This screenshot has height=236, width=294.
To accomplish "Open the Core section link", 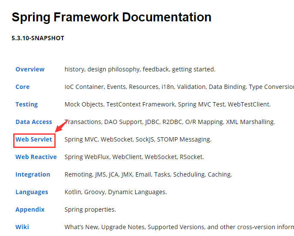I will click(23, 87).
